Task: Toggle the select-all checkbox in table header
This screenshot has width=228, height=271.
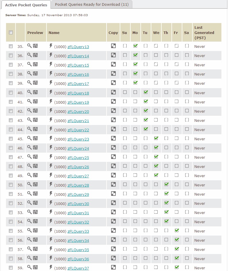Action: click(x=11, y=33)
